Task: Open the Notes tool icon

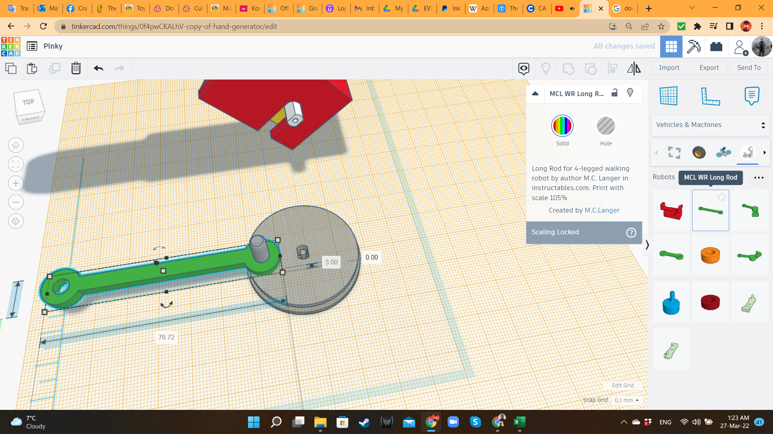Action: (752, 96)
